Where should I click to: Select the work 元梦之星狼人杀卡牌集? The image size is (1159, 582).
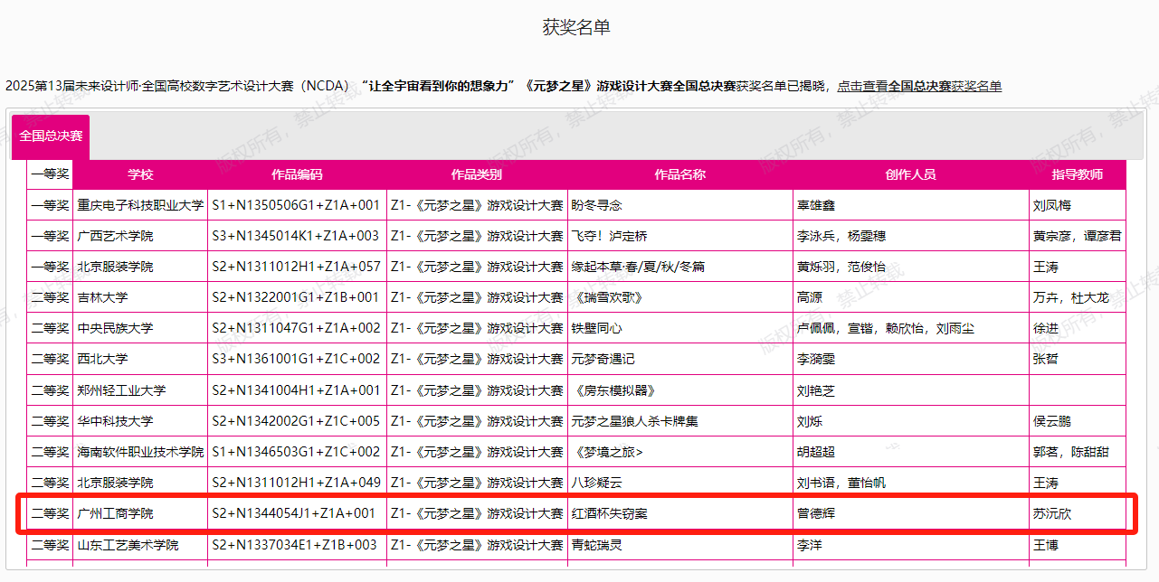(634, 421)
